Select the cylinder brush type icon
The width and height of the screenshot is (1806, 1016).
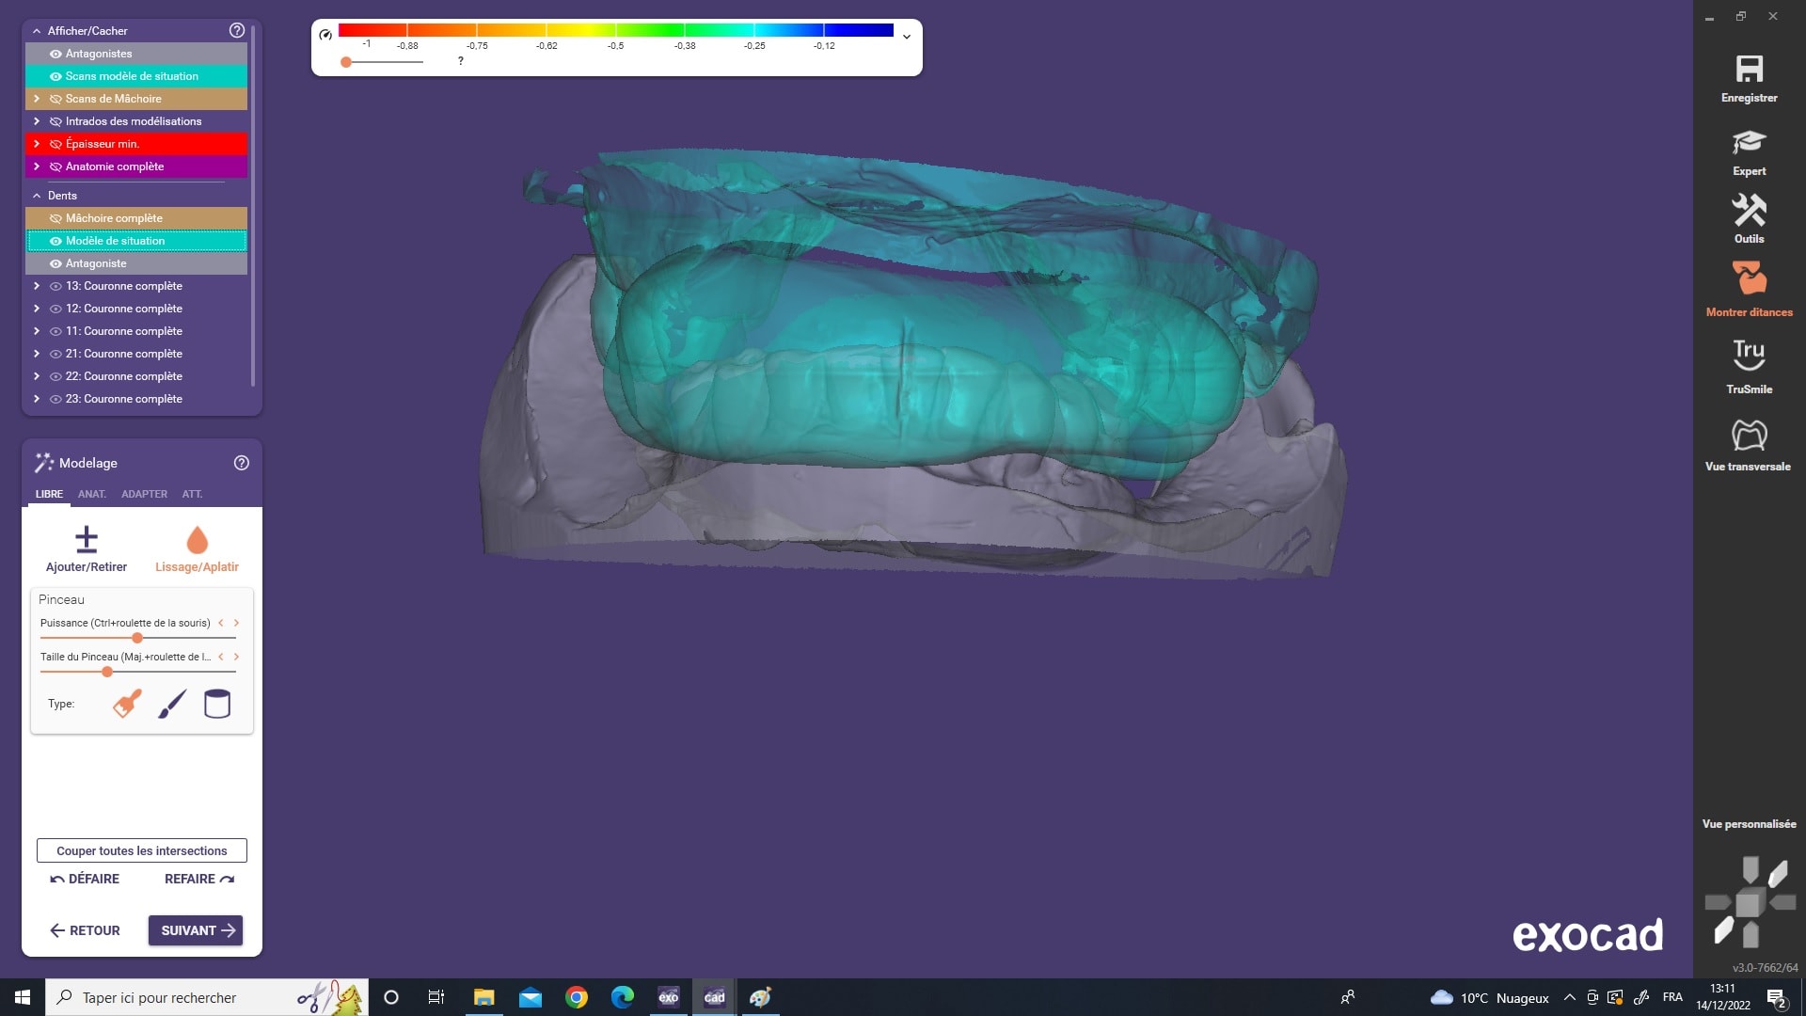point(217,704)
